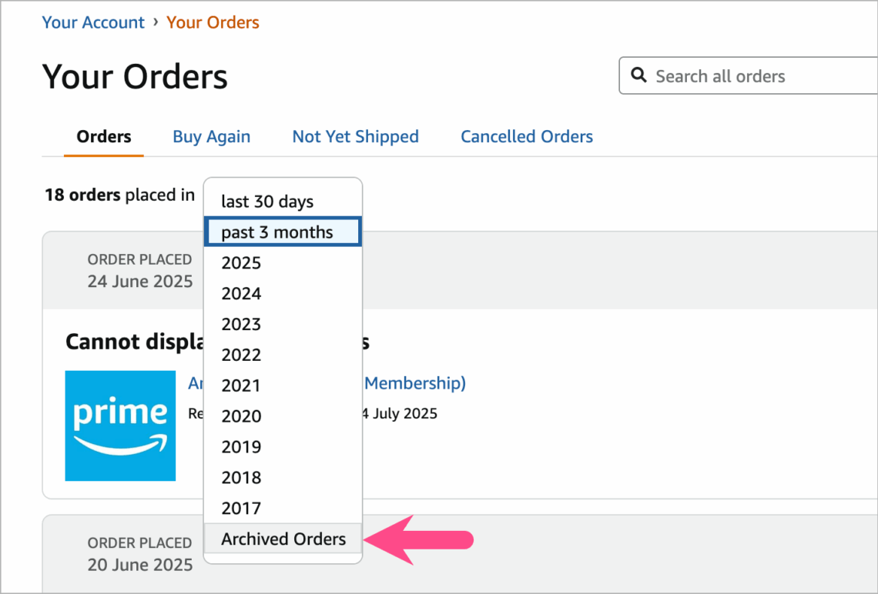Select 2017 in the dropdown list
Screen dimensions: 878x594
click(240, 508)
